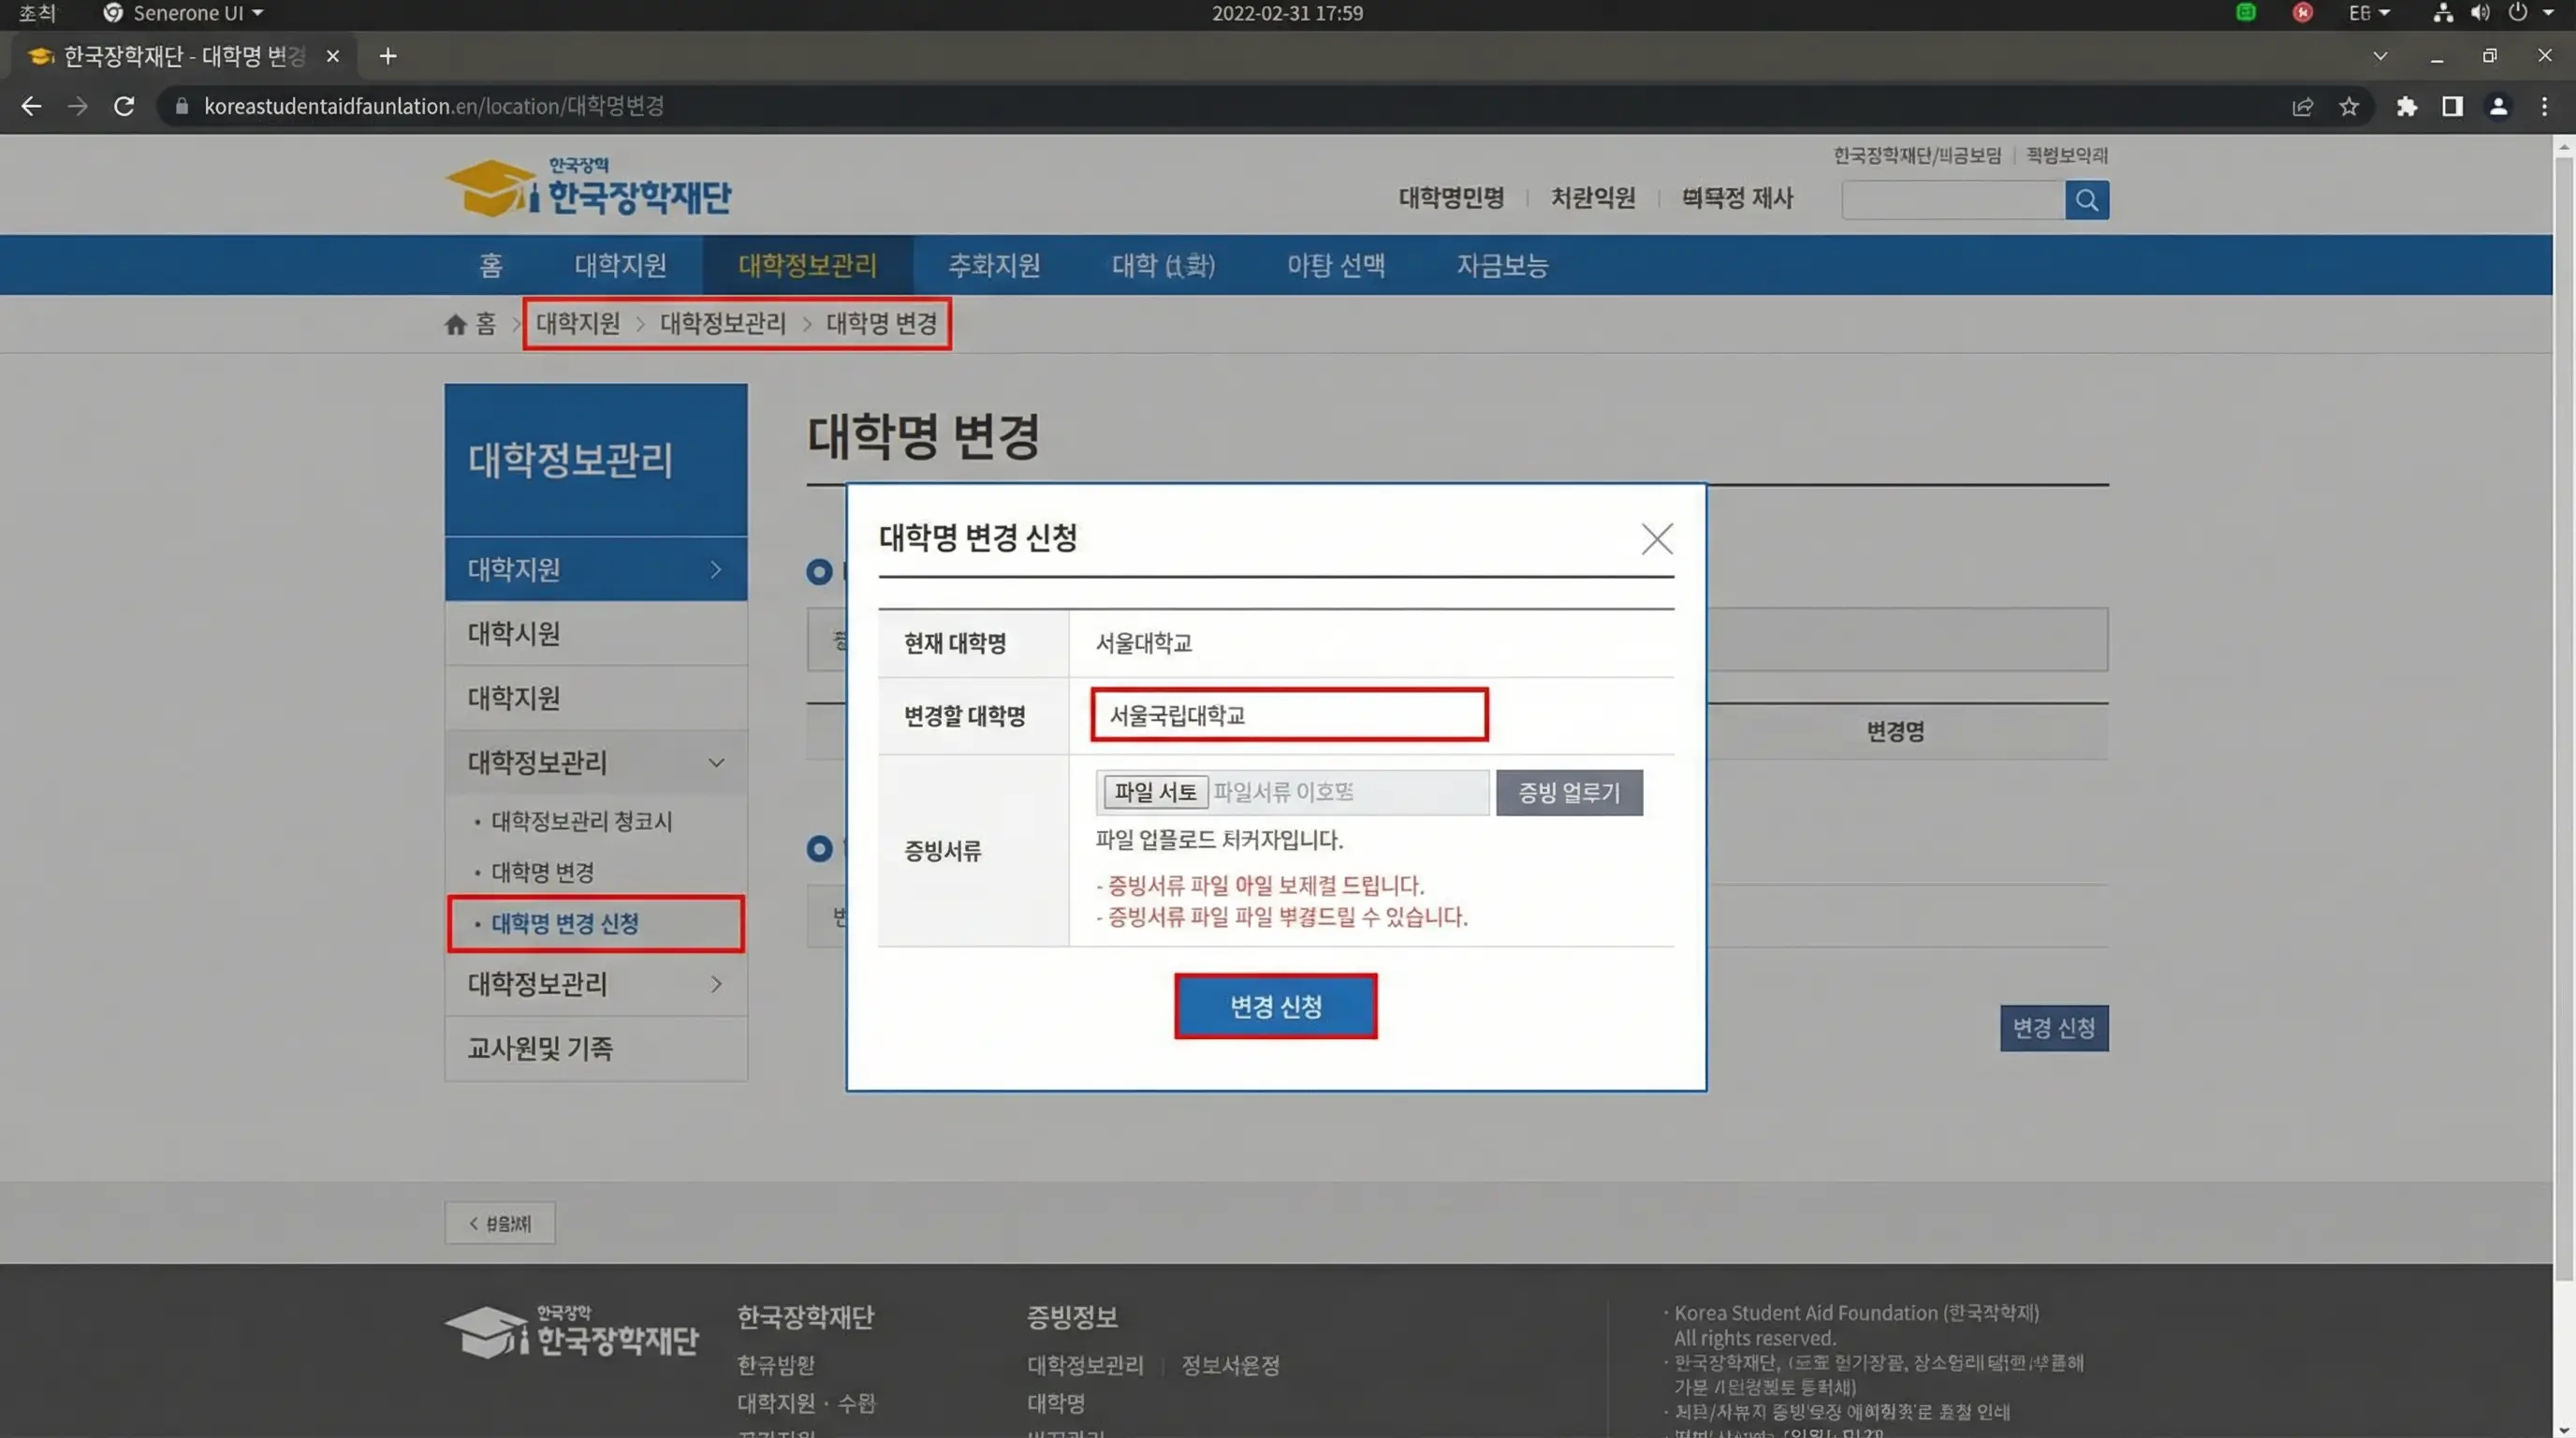
Task: Click the 한국장학재단 logo at page top
Action: (588, 188)
